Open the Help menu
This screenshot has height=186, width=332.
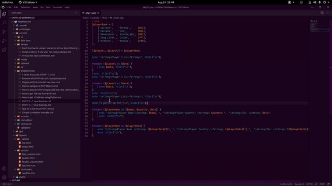coord(67,7)
